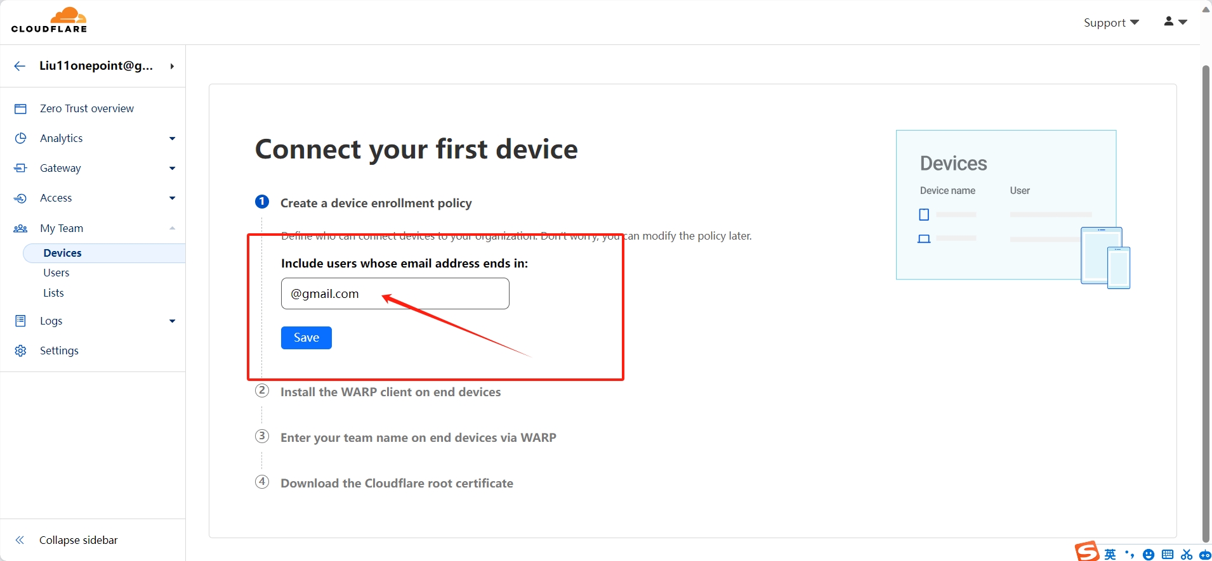The image size is (1212, 561).
Task: Click the Analytics pie chart icon
Action: [20, 138]
